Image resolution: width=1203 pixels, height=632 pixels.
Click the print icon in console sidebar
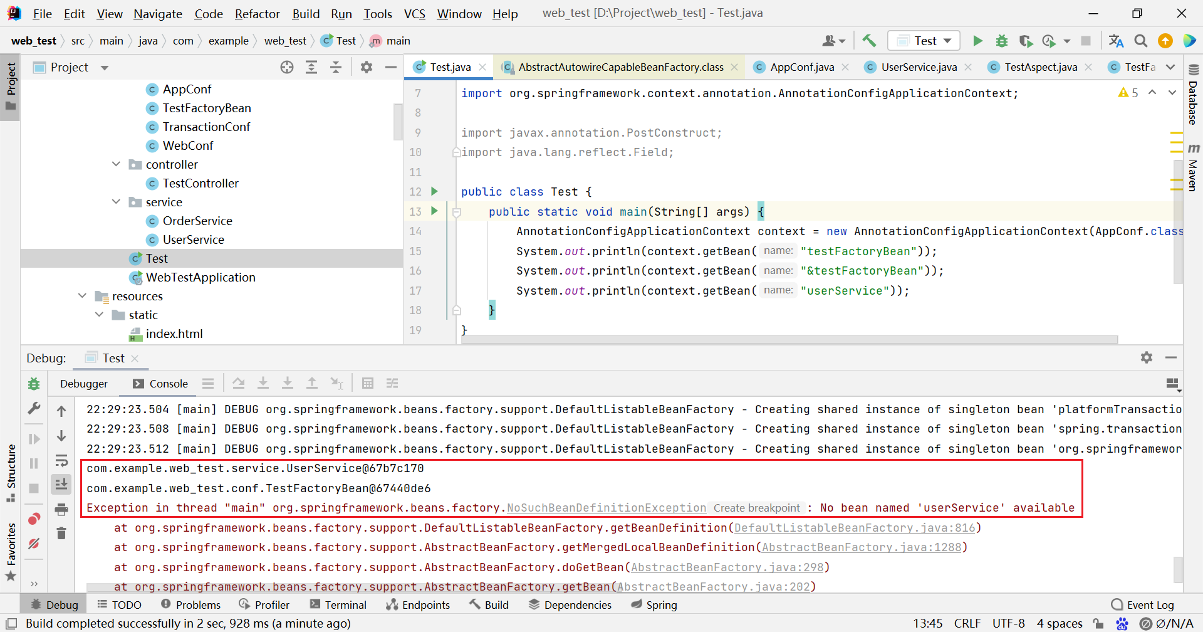coord(61,509)
